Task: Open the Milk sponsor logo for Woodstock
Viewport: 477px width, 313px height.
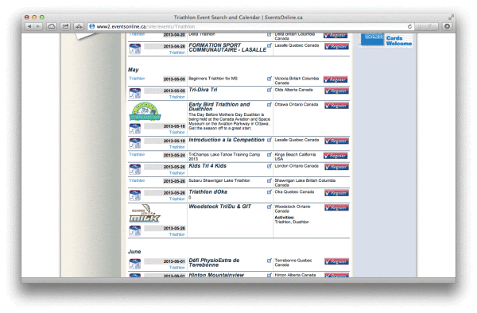Action: (x=145, y=214)
